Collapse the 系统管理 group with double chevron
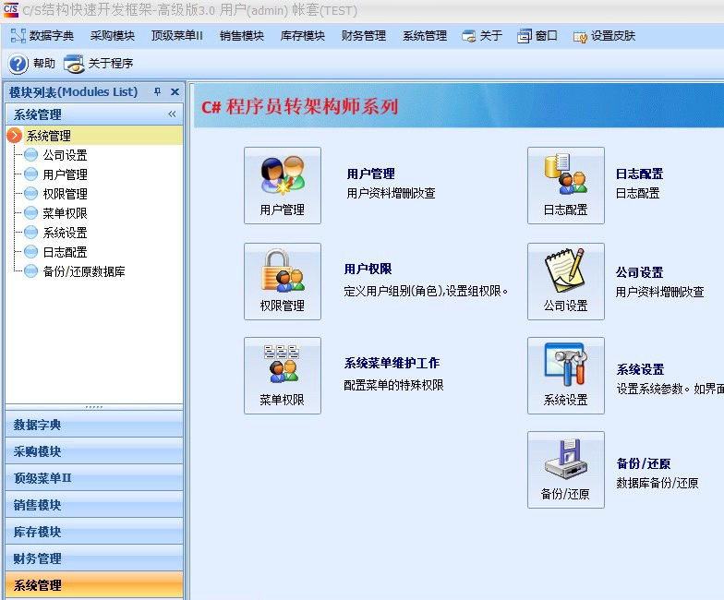The height and width of the screenshot is (600, 724). click(x=172, y=114)
